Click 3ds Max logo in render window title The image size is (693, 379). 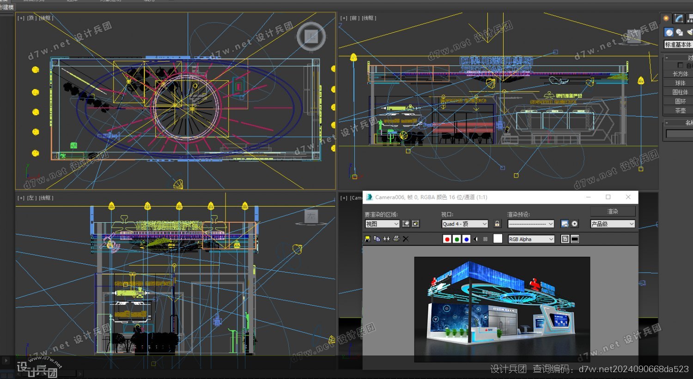(x=369, y=197)
